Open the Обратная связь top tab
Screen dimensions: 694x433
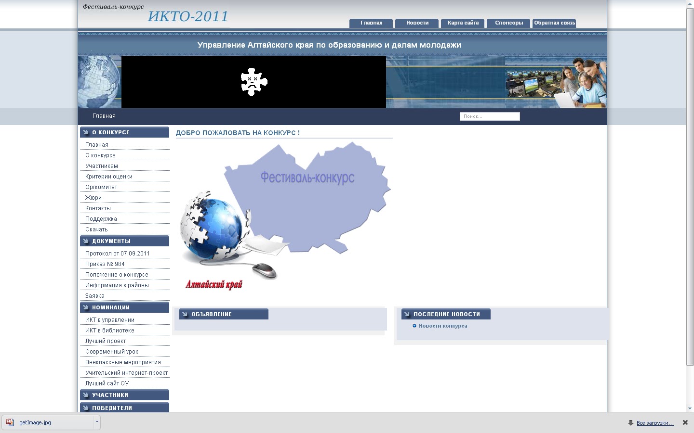[x=554, y=23]
